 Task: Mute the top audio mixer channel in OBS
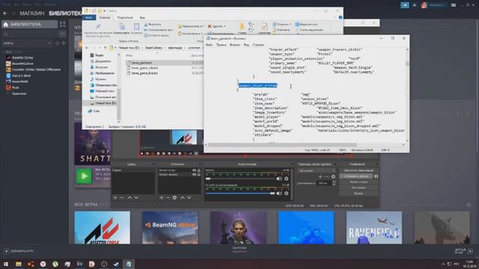[x=279, y=179]
